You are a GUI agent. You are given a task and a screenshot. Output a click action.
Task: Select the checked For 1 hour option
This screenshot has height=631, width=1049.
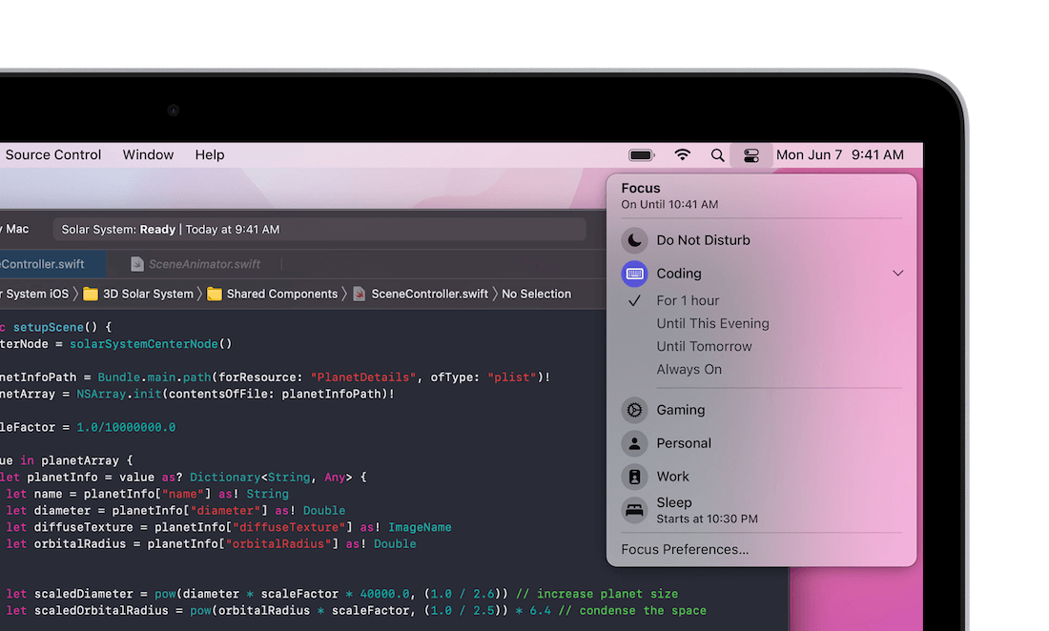point(688,300)
